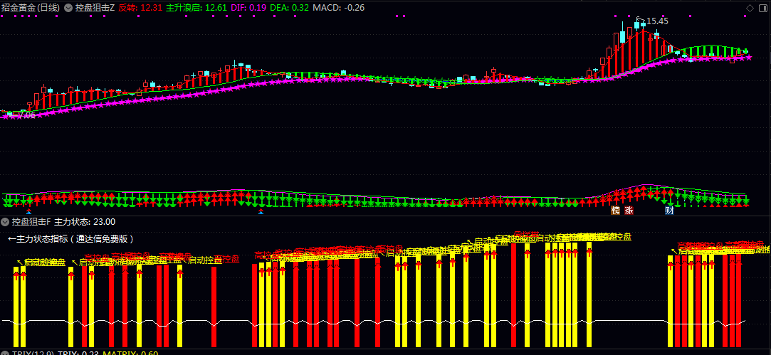Screen dimensions: 771x355
Task: Click the diamond icon in the chart's top-right corner
Action: point(750,8)
